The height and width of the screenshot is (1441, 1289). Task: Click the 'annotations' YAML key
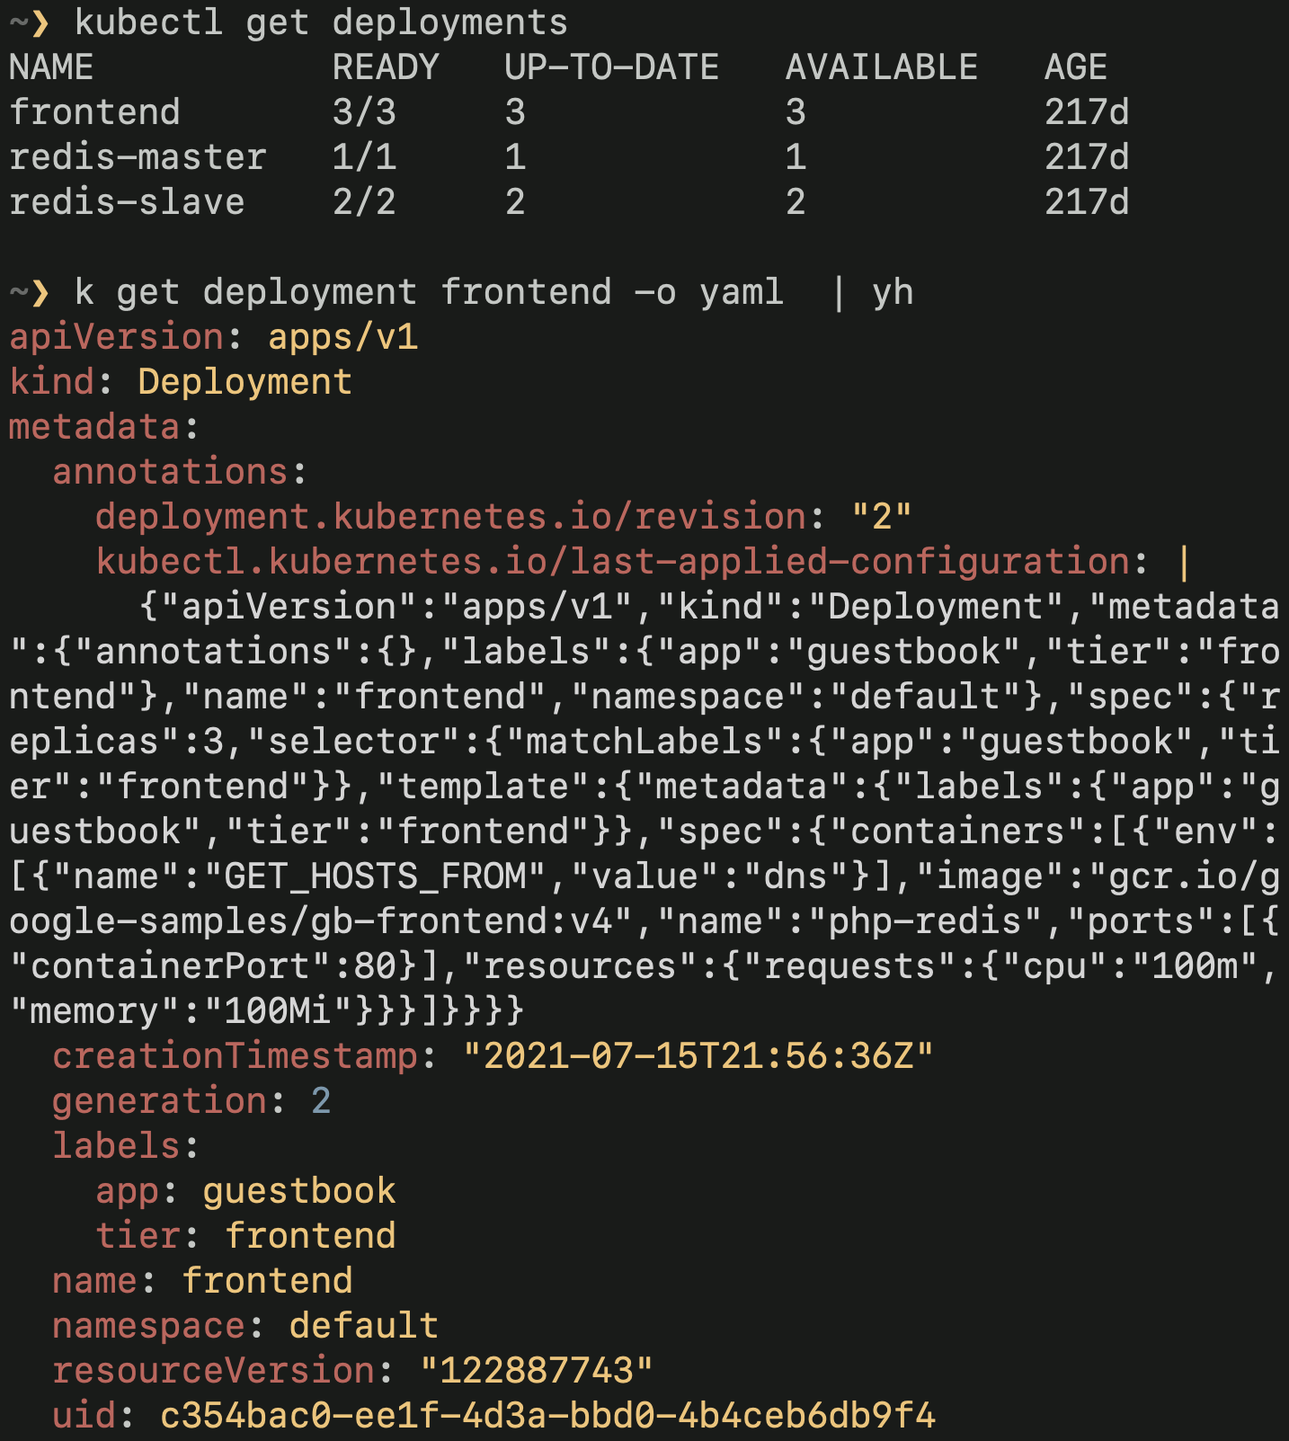click(170, 472)
